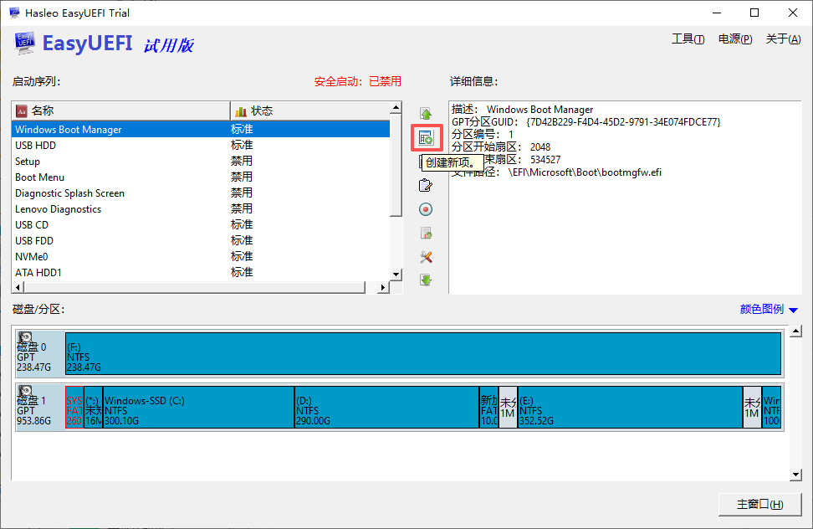Select the (F:) NTFS 238.47G partition
Screen dimensions: 813x529
coord(423,354)
